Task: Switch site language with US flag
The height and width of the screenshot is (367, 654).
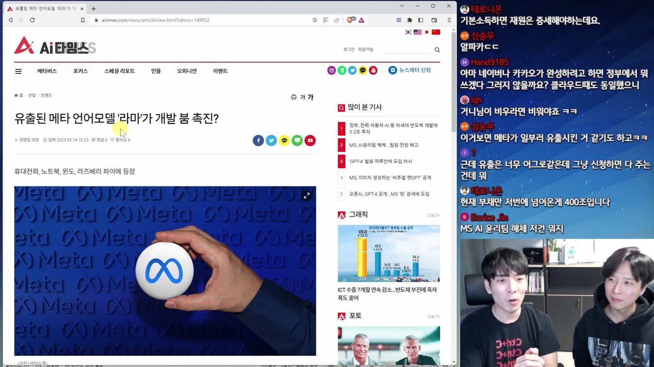Action: pyautogui.click(x=418, y=32)
